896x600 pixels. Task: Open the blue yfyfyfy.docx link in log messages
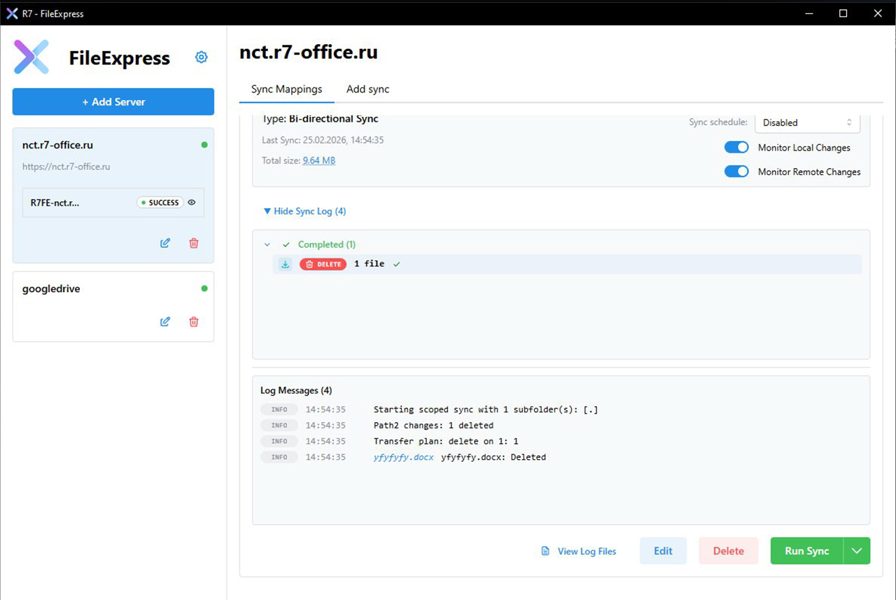click(404, 457)
